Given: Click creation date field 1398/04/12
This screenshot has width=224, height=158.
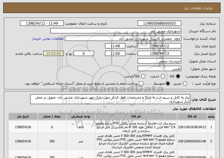Looking at the screenshot, I should (159, 46).
